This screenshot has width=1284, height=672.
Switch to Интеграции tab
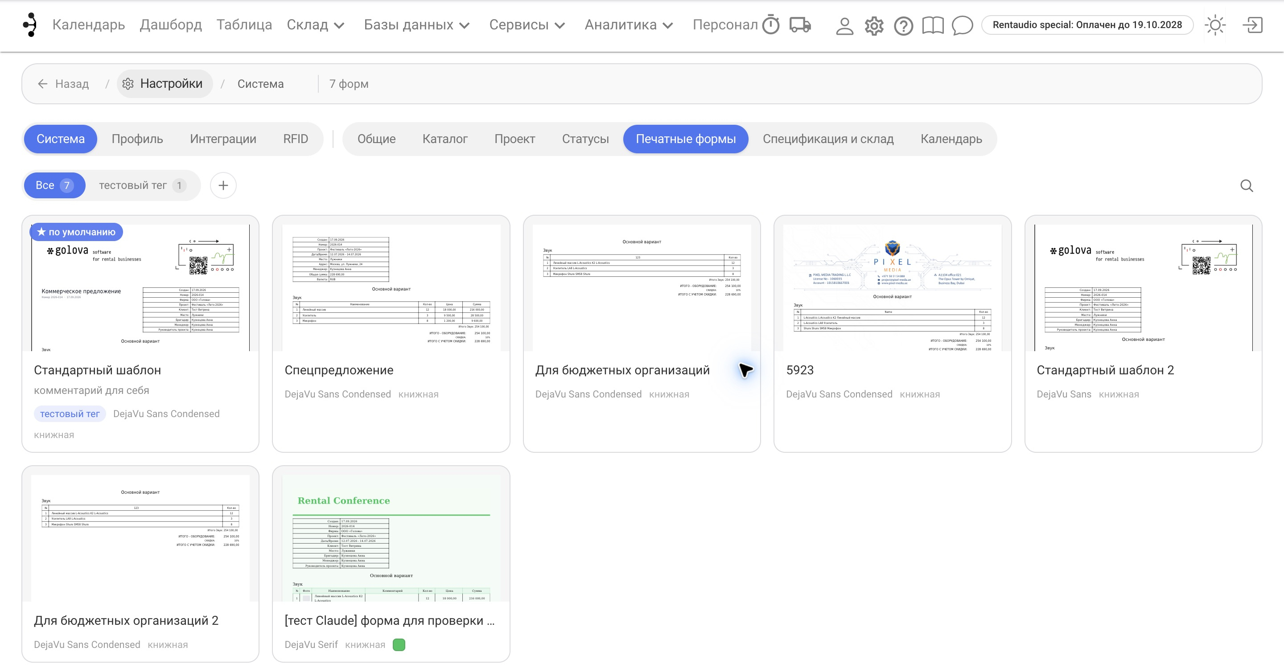(223, 139)
